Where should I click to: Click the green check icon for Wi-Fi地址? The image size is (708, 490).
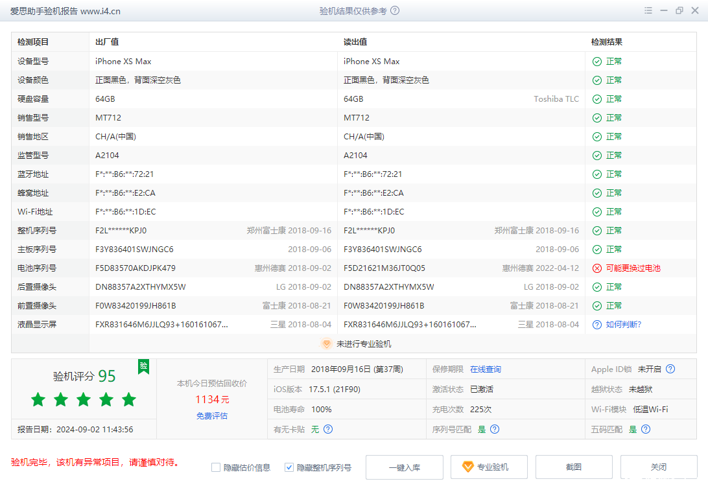pyautogui.click(x=597, y=212)
